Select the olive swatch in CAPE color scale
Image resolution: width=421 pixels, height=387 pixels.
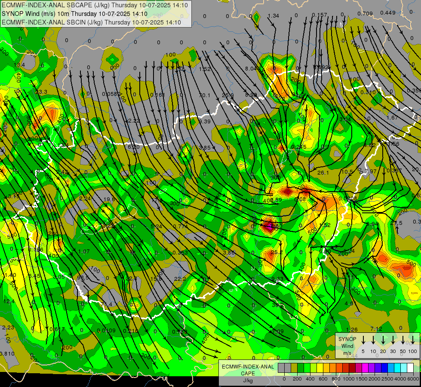pos(294,368)
